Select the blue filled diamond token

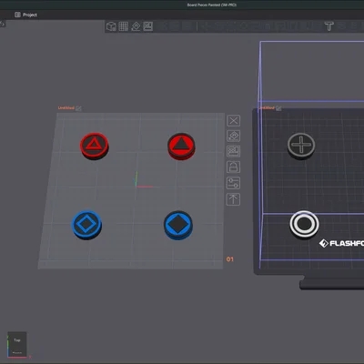178,225
